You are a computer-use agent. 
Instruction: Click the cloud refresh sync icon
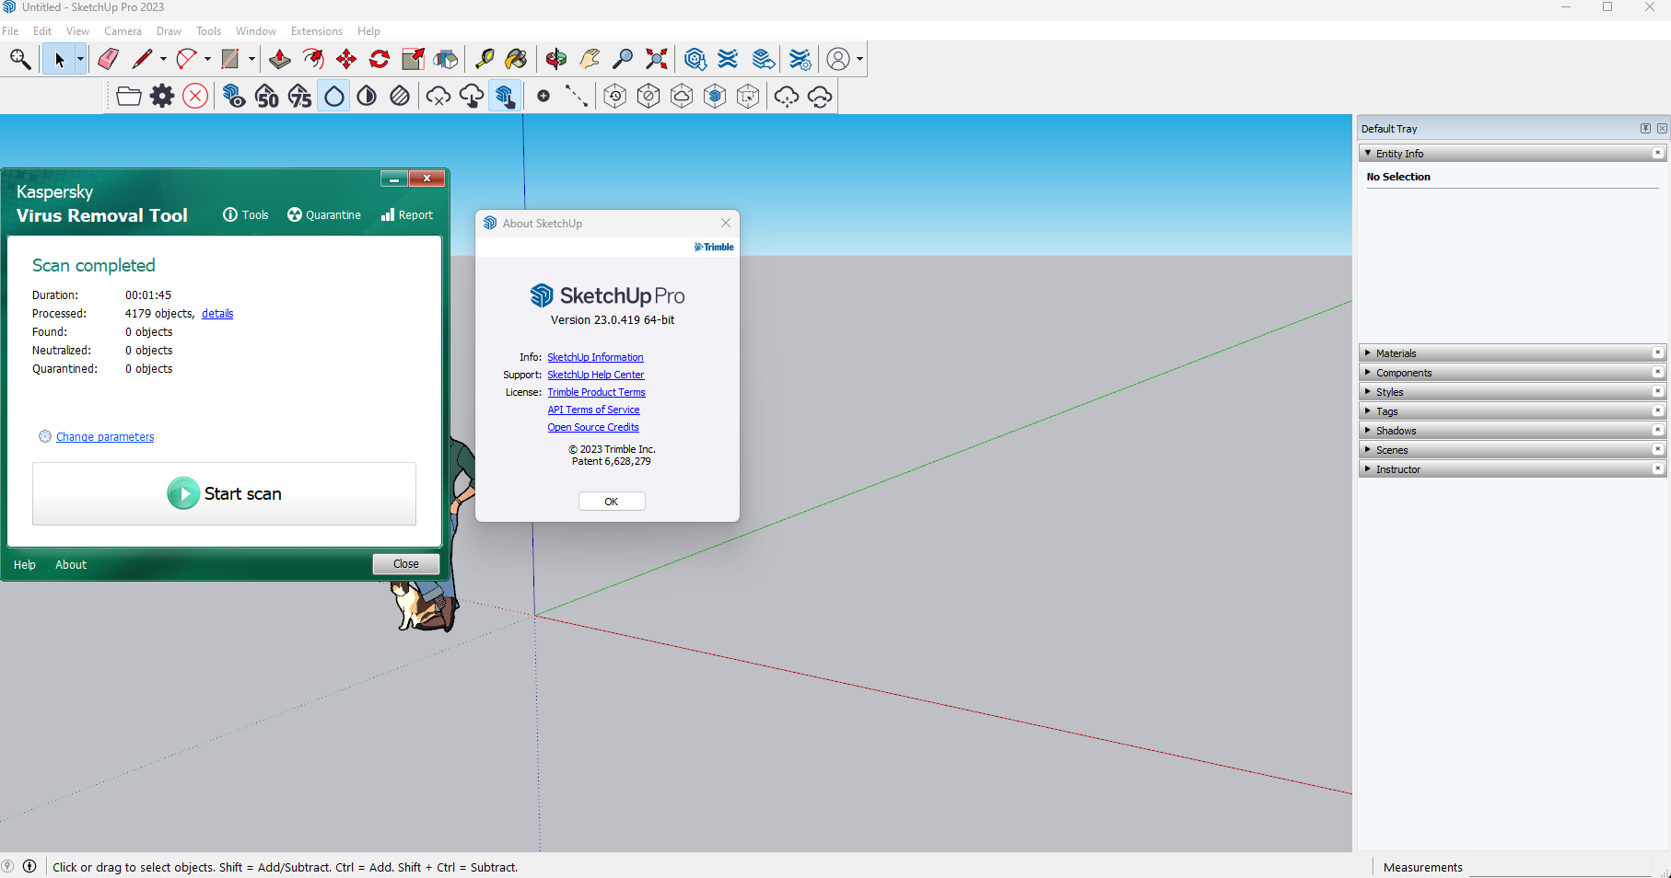pos(820,96)
